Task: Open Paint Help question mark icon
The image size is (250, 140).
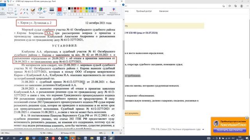Action: [x=123, y=5]
